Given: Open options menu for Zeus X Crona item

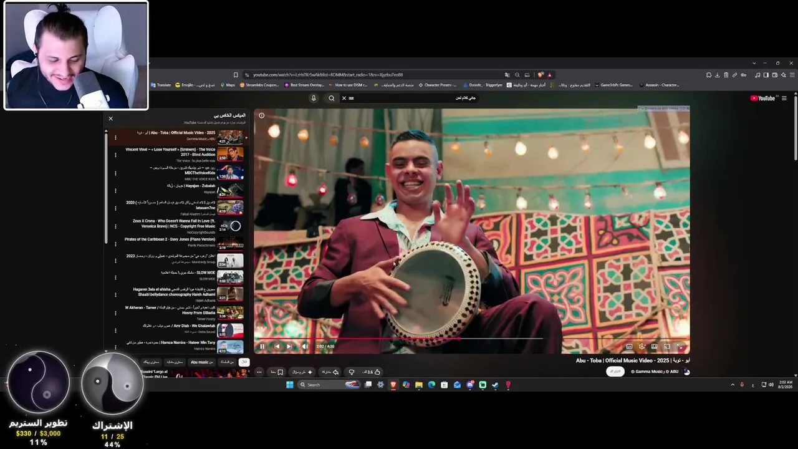Looking at the screenshot, I should click(115, 226).
